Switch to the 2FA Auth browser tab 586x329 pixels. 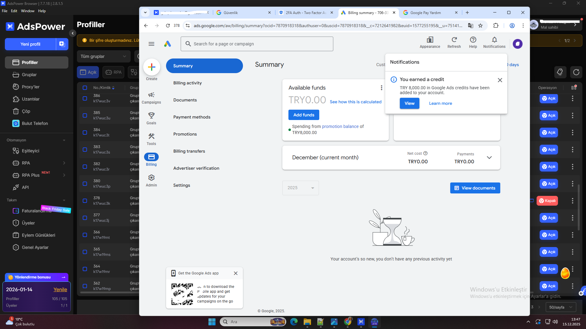(306, 12)
